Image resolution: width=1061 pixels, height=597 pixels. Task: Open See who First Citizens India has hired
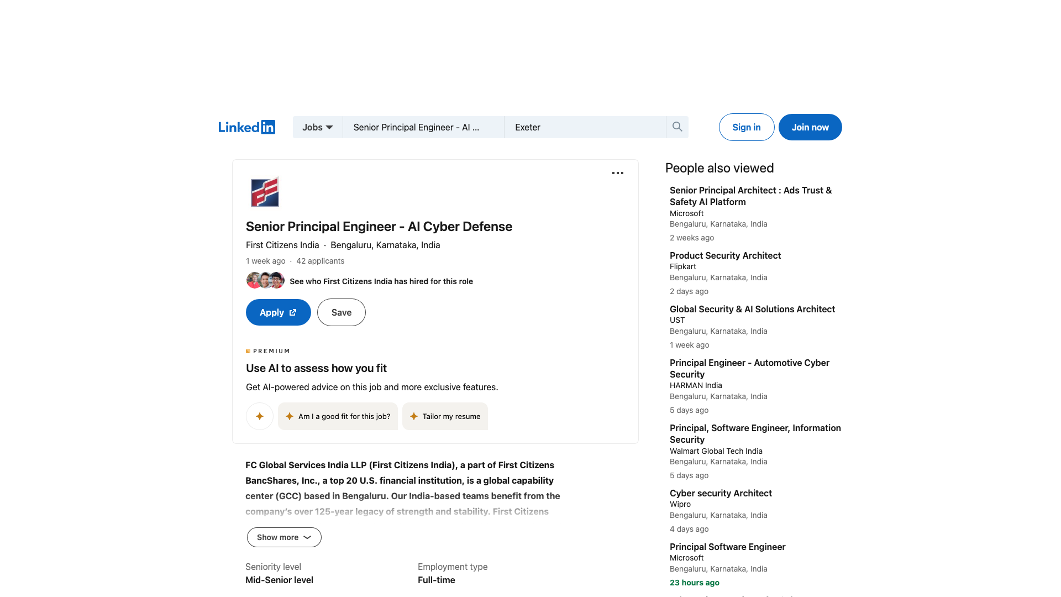(381, 281)
